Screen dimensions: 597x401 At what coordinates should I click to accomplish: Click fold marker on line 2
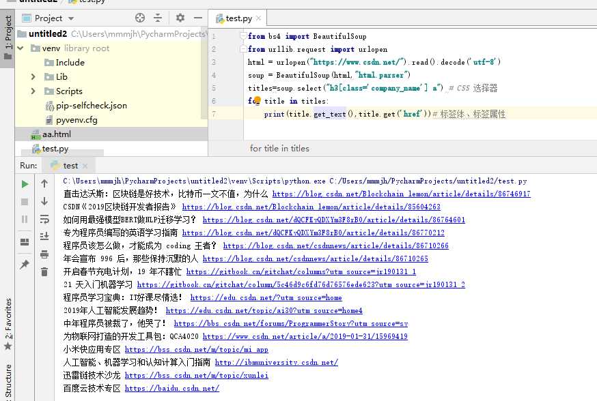point(242,48)
